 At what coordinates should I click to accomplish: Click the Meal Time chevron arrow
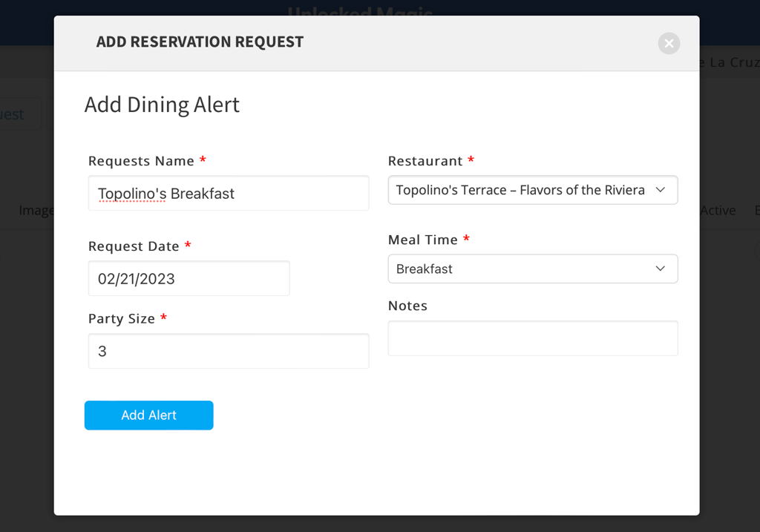click(660, 269)
